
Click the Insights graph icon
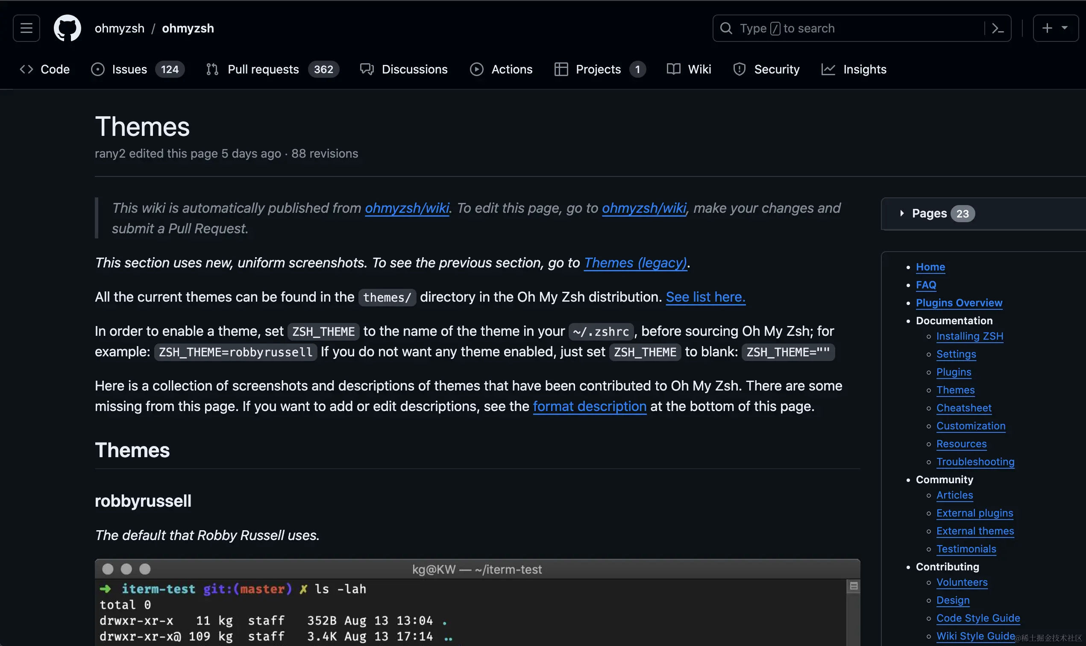(828, 69)
